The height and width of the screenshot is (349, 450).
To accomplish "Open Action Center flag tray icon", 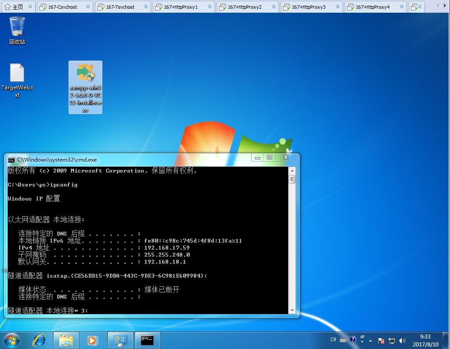I will point(381,340).
